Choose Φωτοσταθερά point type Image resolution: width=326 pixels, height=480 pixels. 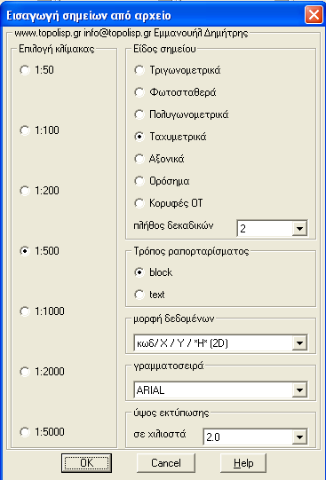click(139, 92)
